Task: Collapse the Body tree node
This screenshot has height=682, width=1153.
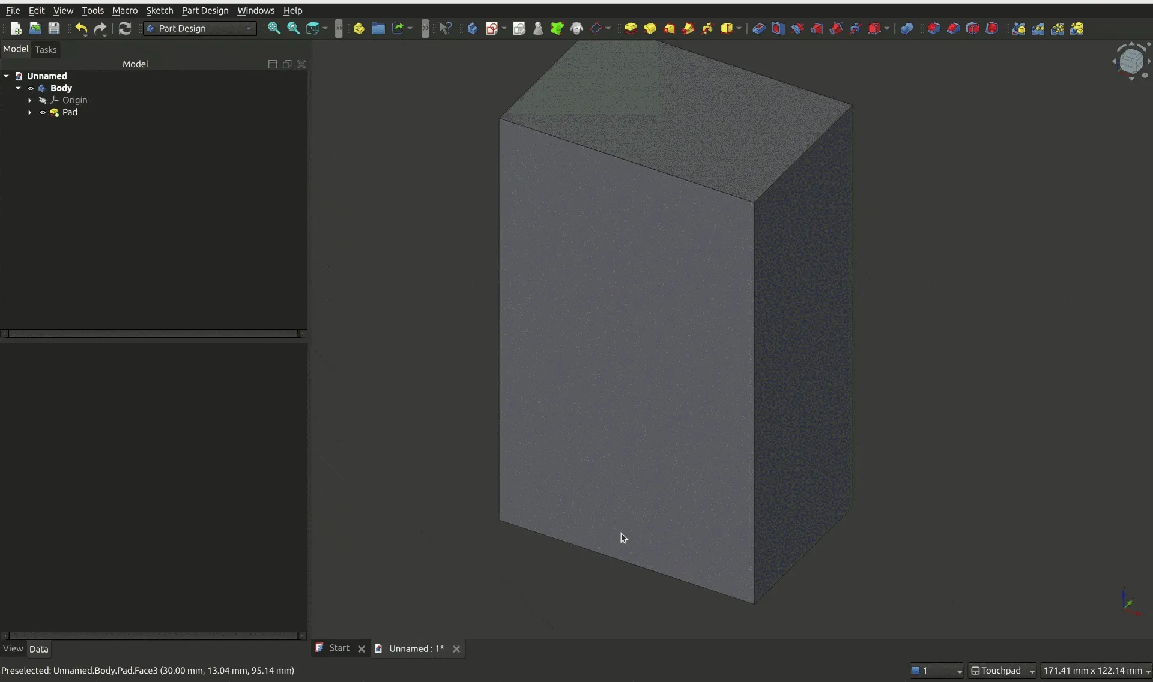Action: [x=18, y=88]
